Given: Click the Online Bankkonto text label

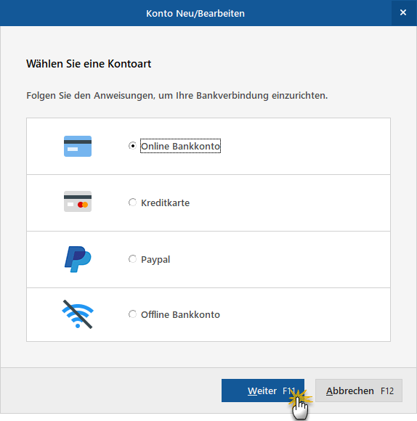Looking at the screenshot, I should click(180, 146).
